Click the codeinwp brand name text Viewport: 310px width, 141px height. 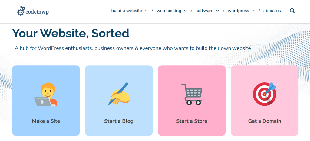click(x=37, y=12)
